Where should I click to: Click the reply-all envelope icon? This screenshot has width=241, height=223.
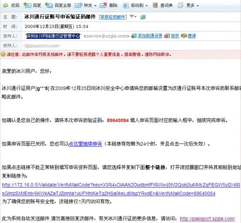coord(49,5)
